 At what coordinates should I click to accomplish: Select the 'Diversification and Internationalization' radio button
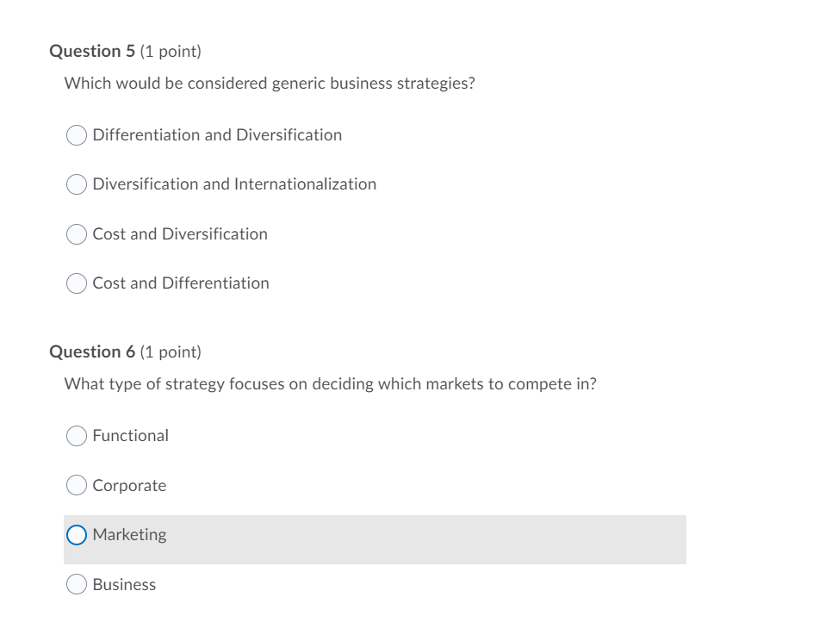pos(76,184)
